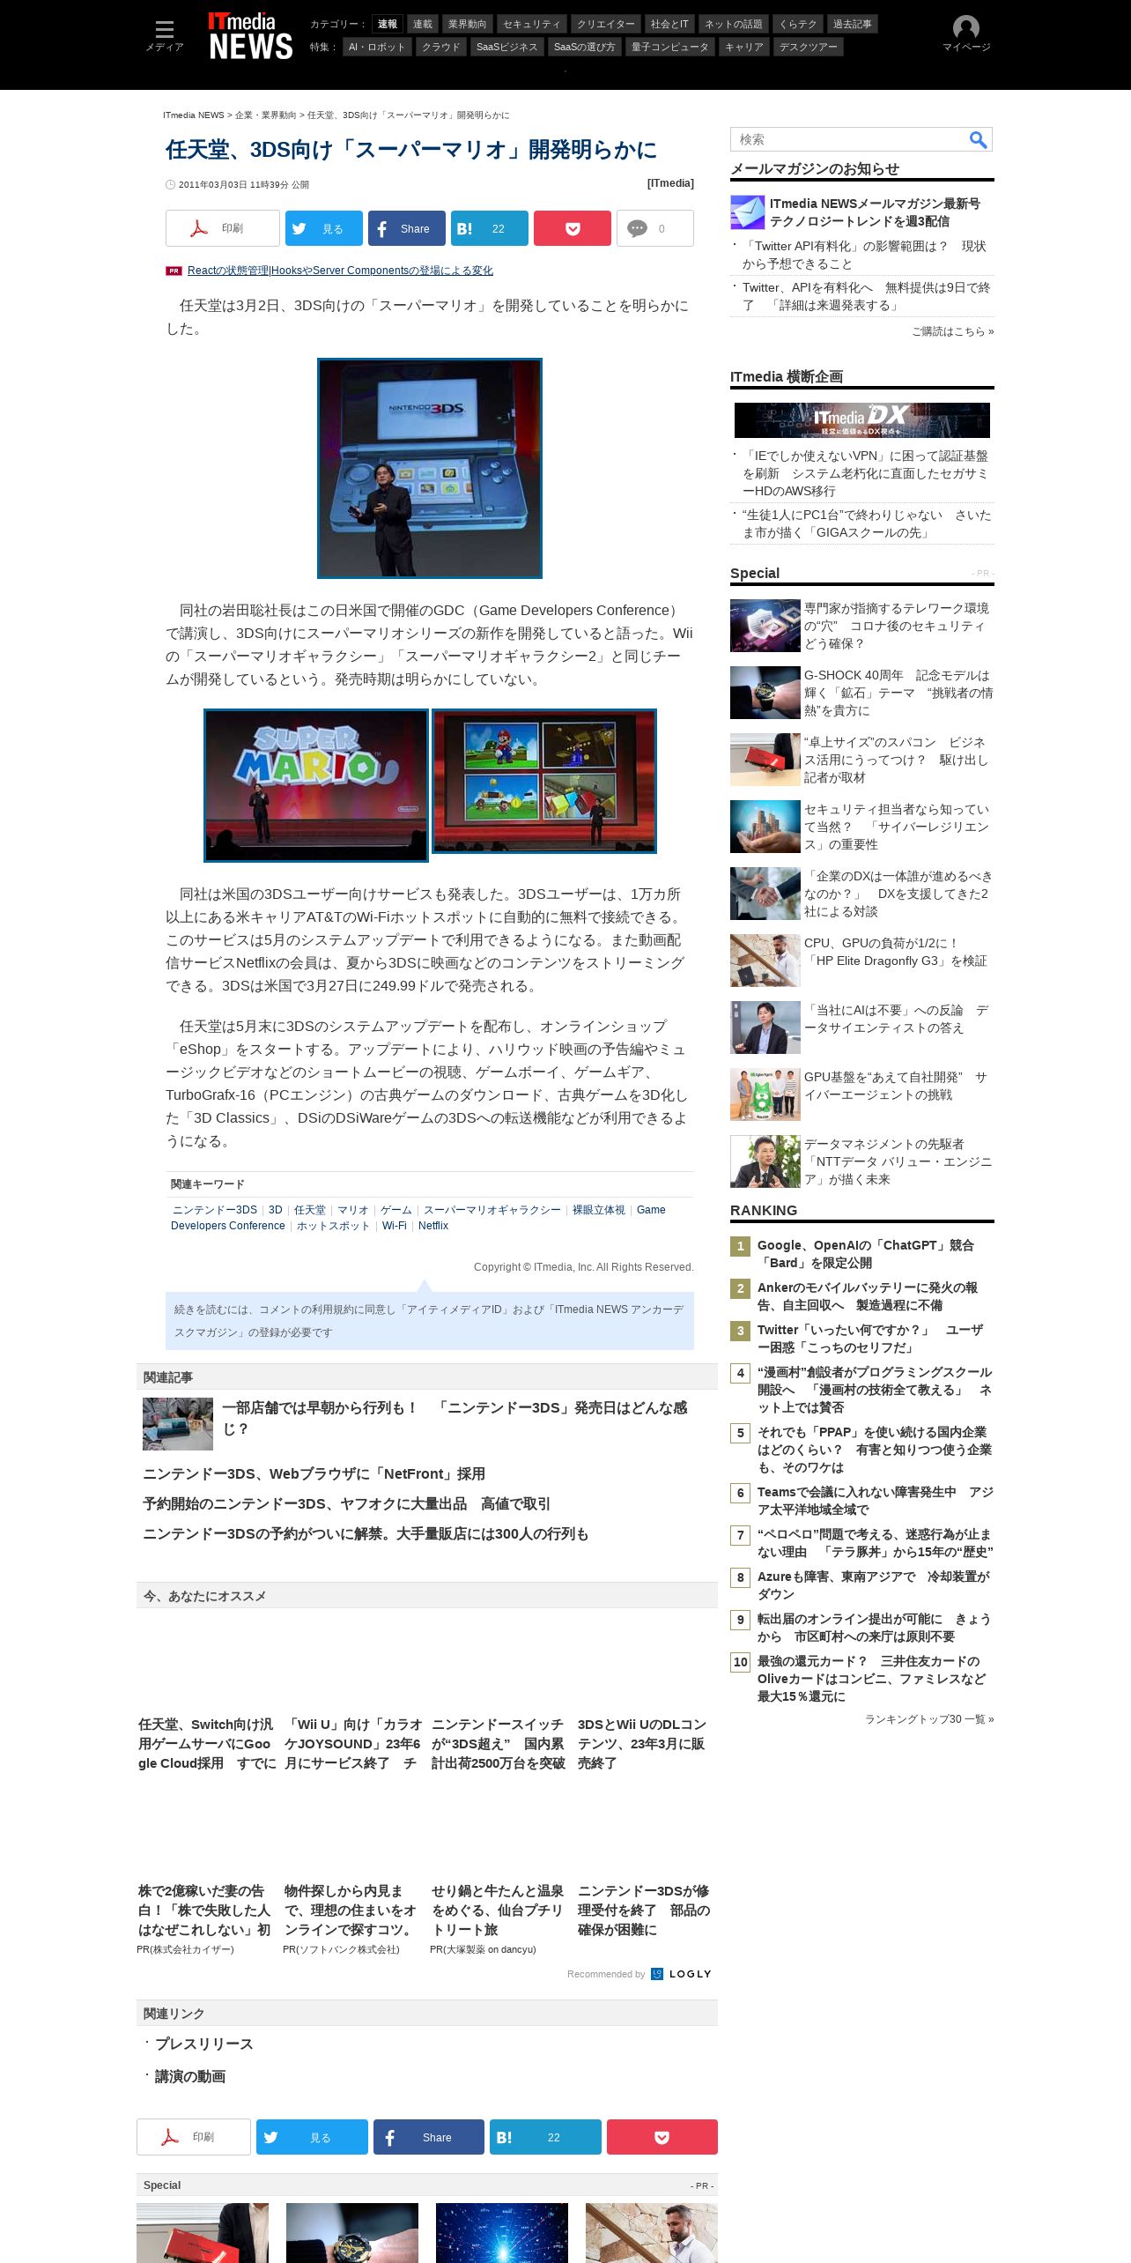Click the top Twitter 見る button
Image resolution: width=1131 pixels, height=2263 pixels.
[324, 228]
